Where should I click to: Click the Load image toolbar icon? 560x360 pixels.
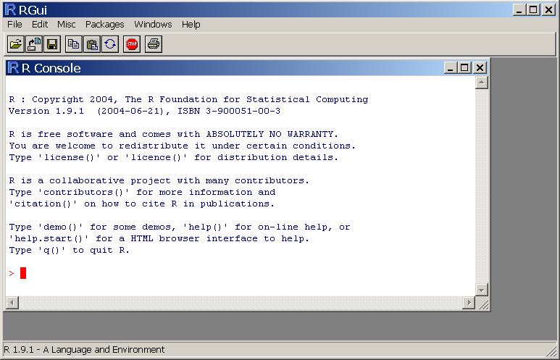click(34, 44)
